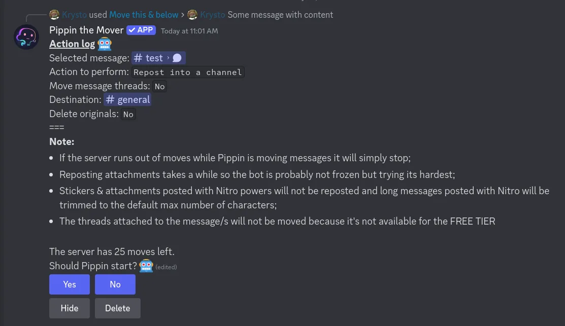Viewport: 565px width, 326px height.
Task: Click the first small Krysto avatar
Action: tap(54, 15)
